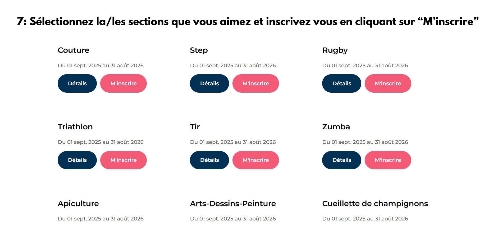Click the Apiculture section title
Viewport: 498px width, 226px height.
78,204
